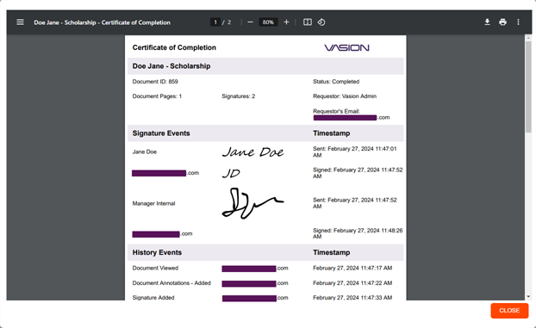The height and width of the screenshot is (328, 536).
Task: Click the 'February 27, 2024 11:47:17 AM' timestamp
Action: (x=352, y=269)
